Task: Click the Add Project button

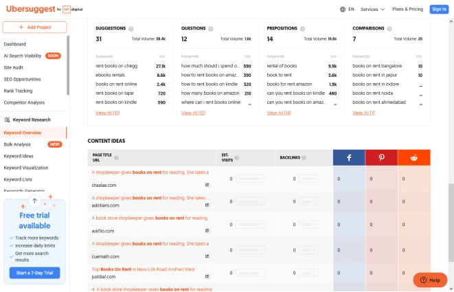Action: (x=35, y=27)
